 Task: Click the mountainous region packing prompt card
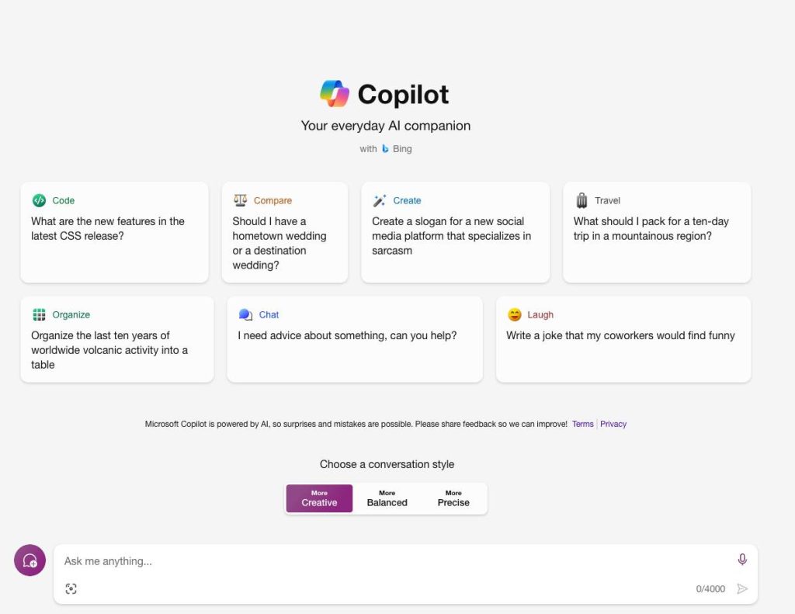pos(656,231)
